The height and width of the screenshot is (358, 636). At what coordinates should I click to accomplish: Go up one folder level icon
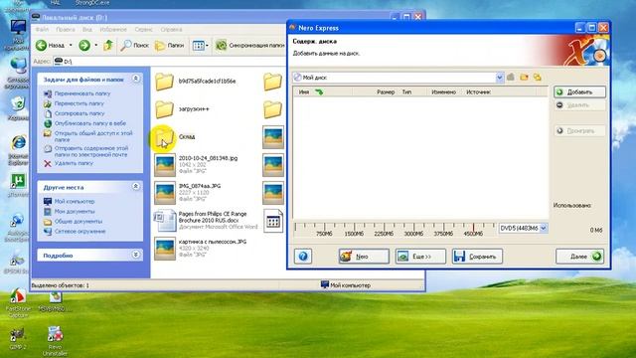[108, 45]
